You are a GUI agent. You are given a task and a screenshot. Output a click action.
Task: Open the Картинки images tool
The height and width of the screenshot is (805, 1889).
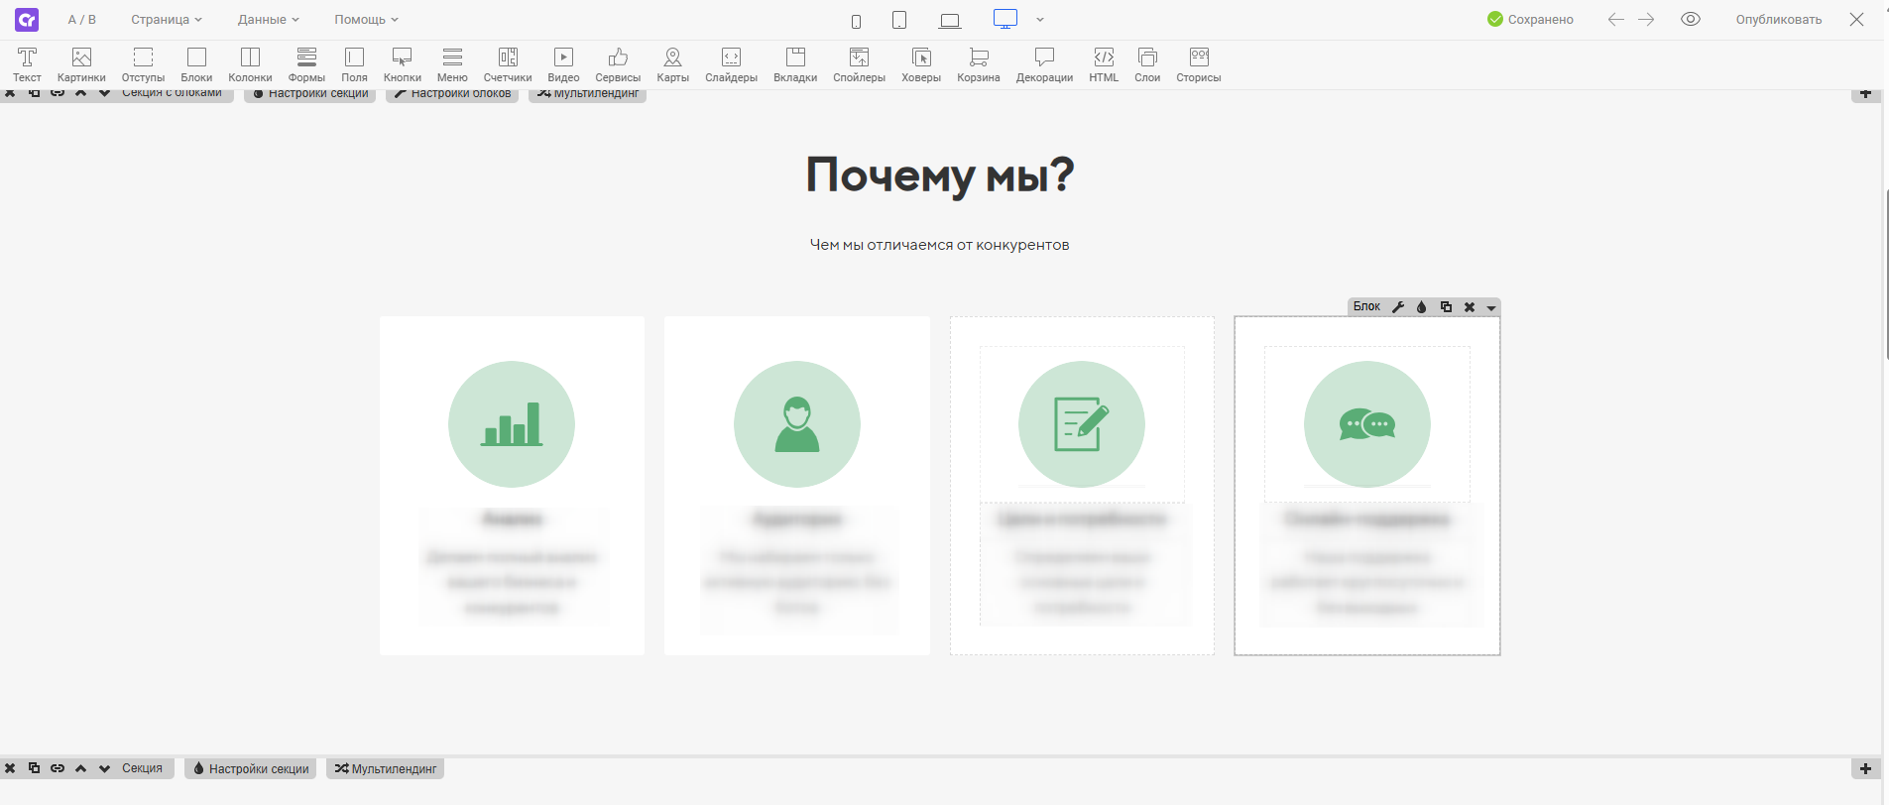[81, 64]
